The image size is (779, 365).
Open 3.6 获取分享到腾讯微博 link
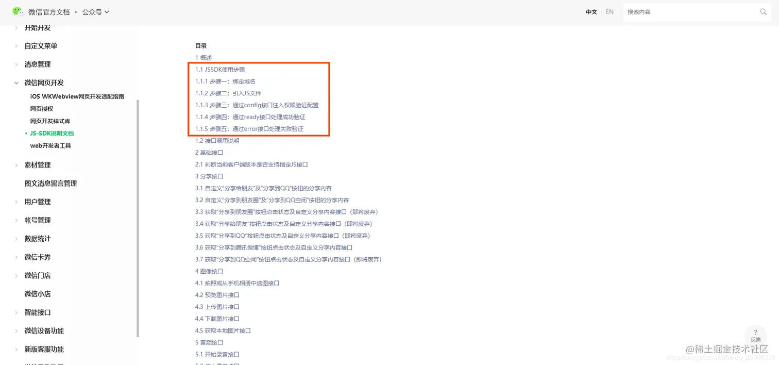point(274,247)
